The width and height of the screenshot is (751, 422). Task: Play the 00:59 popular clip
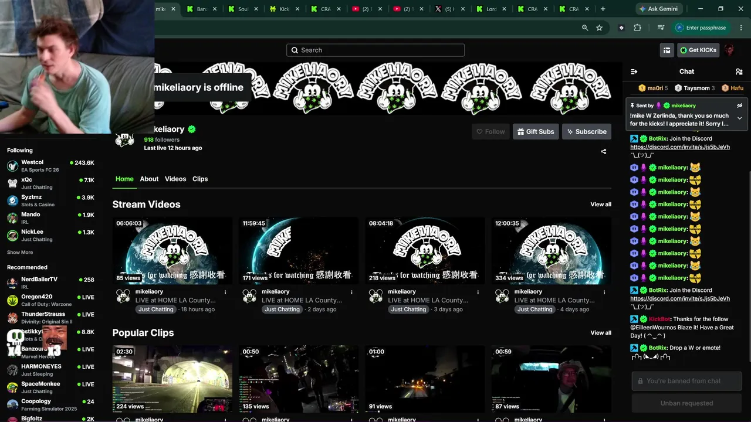pyautogui.click(x=552, y=379)
